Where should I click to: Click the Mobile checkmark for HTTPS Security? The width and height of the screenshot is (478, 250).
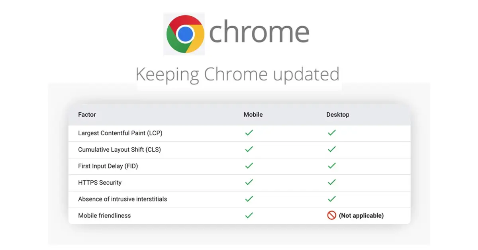click(x=249, y=182)
